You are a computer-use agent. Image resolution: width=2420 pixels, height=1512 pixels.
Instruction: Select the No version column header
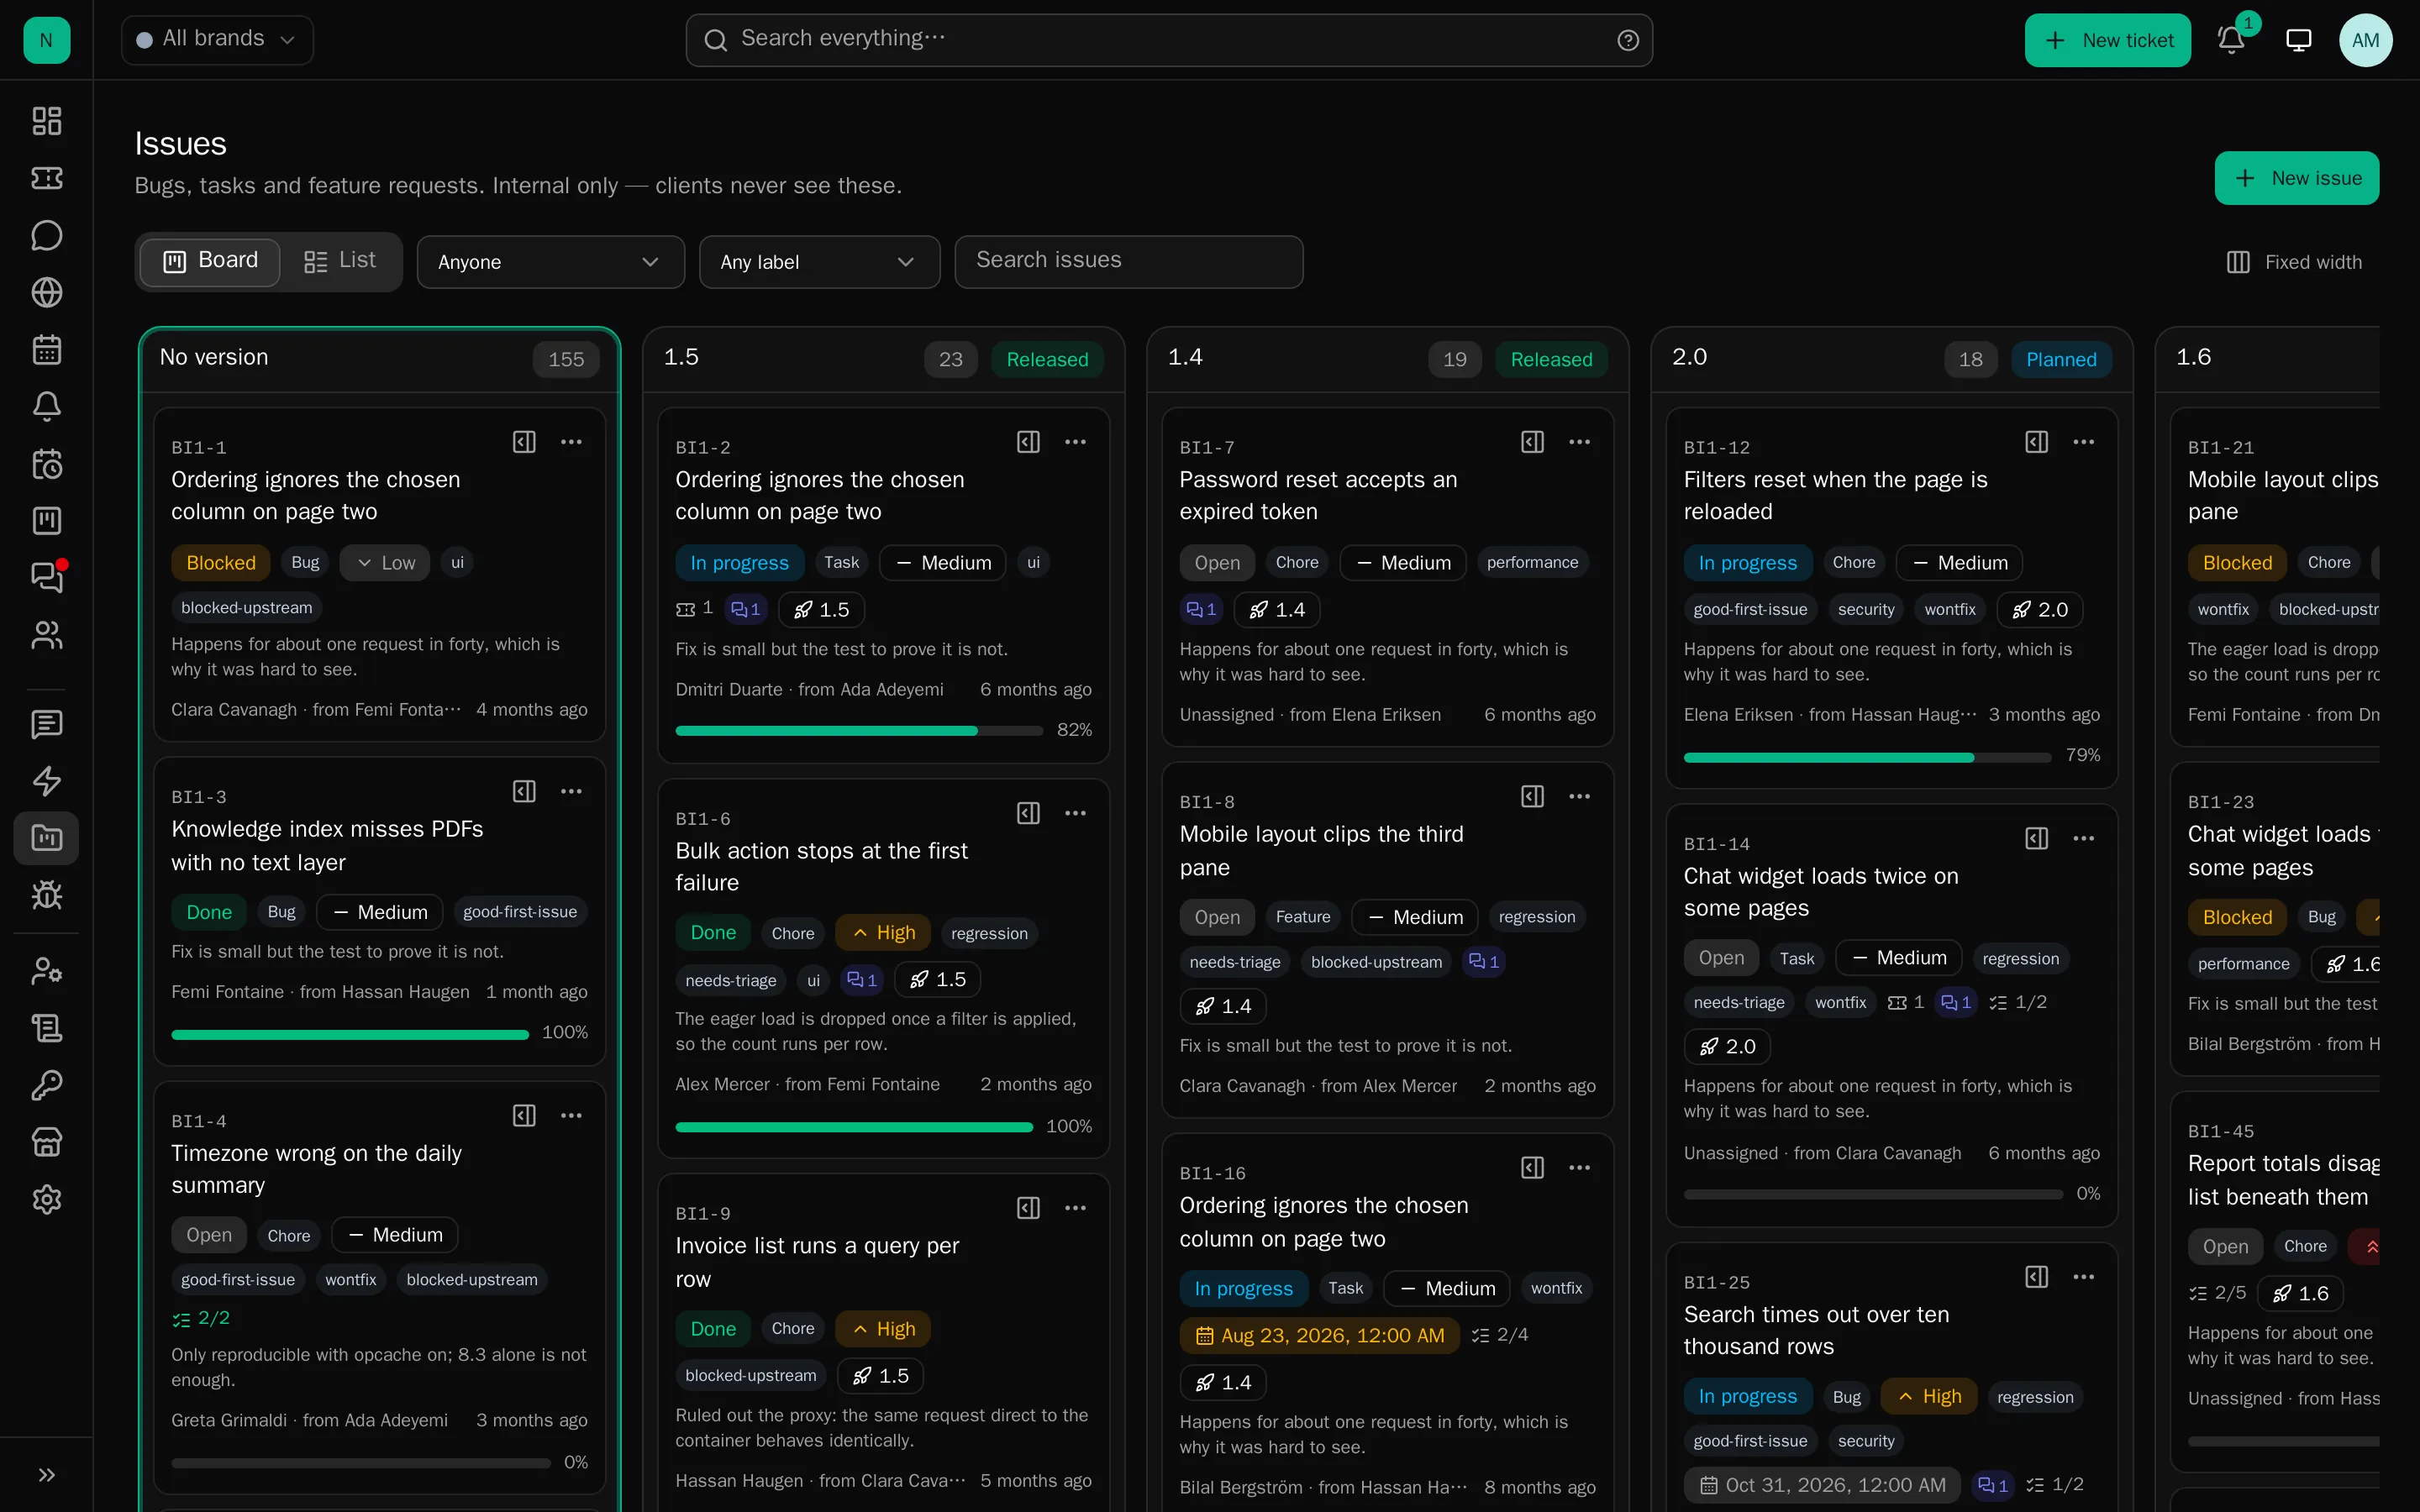(380, 358)
